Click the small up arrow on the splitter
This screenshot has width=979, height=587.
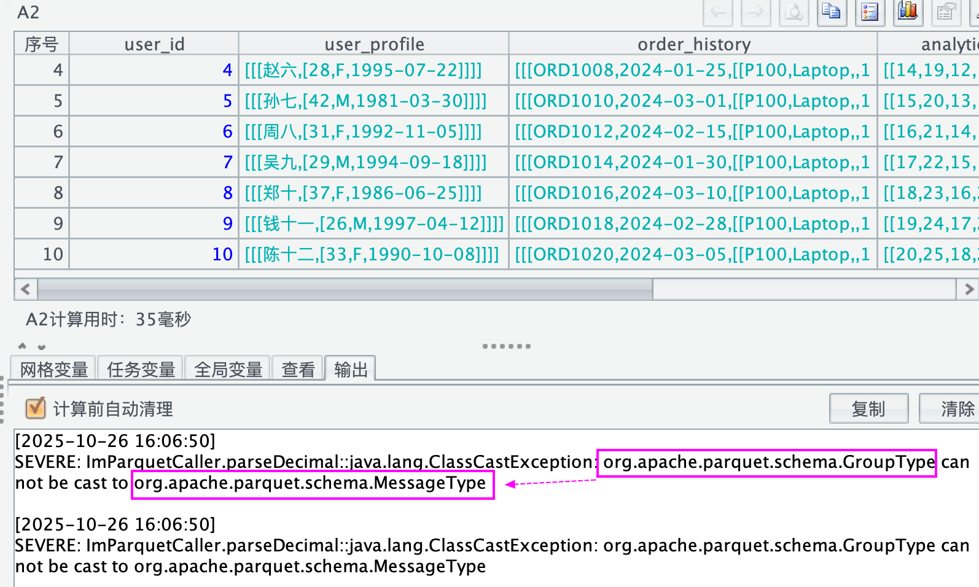[x=23, y=346]
